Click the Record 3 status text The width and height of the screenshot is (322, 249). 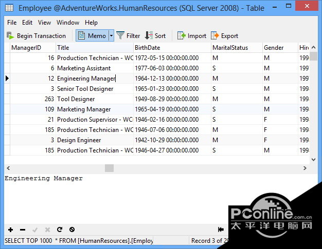coord(210,241)
